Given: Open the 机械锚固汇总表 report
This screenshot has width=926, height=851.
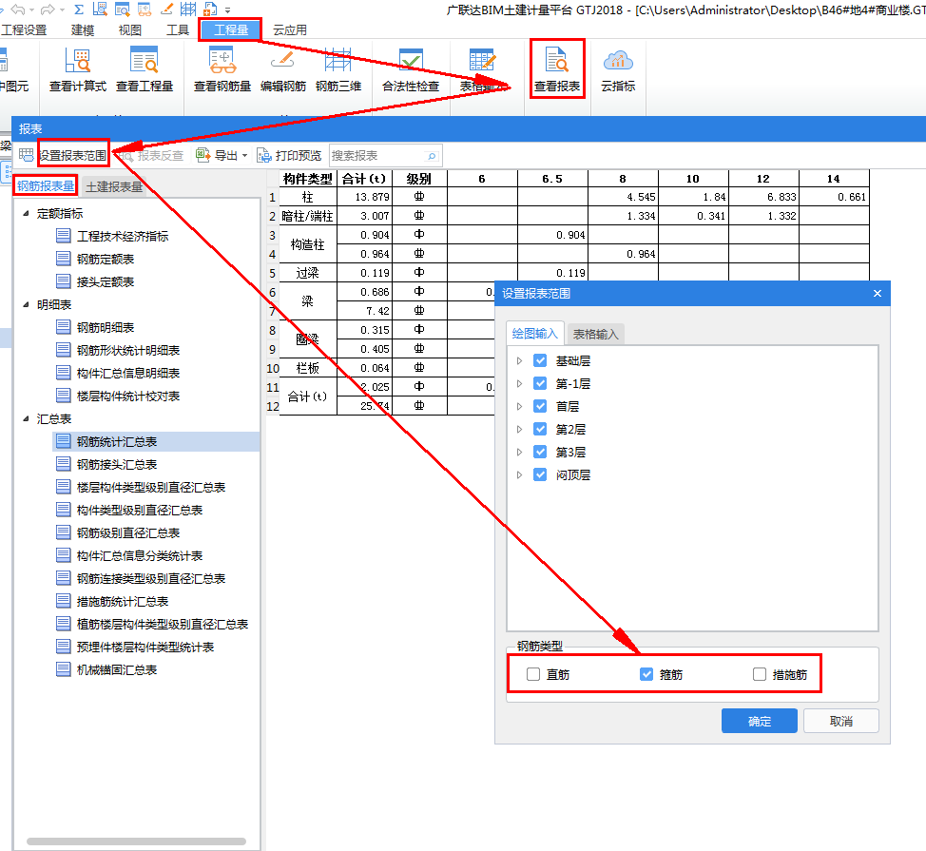Looking at the screenshot, I should 106,669.
